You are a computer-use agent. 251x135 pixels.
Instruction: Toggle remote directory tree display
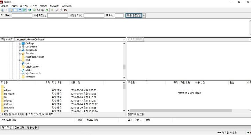click(x=20, y=10)
